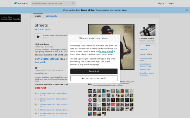Play the album with the large play button
Viewport: 190px width, 118px height.
point(38,37)
